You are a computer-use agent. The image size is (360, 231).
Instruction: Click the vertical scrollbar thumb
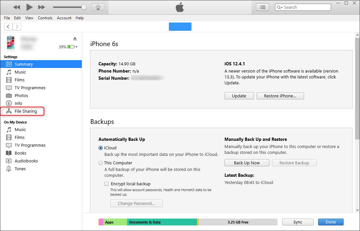[x=357, y=88]
